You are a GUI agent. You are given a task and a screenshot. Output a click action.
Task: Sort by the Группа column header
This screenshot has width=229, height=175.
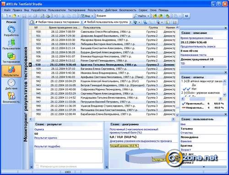153,28
